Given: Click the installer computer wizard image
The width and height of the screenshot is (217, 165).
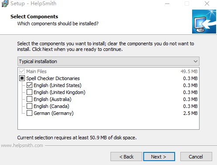Looking at the screenshot, I should tap(204, 21).
